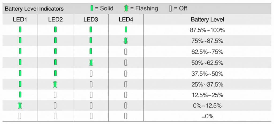Click the 50%~62.5% battery level text
This screenshot has width=274, height=124.
(207, 63)
